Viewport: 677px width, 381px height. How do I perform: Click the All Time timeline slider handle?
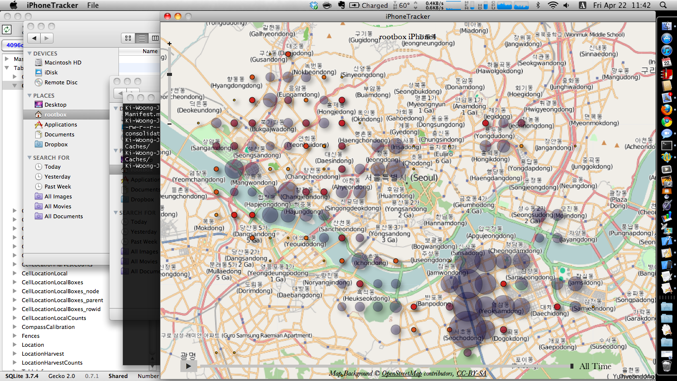(572, 366)
